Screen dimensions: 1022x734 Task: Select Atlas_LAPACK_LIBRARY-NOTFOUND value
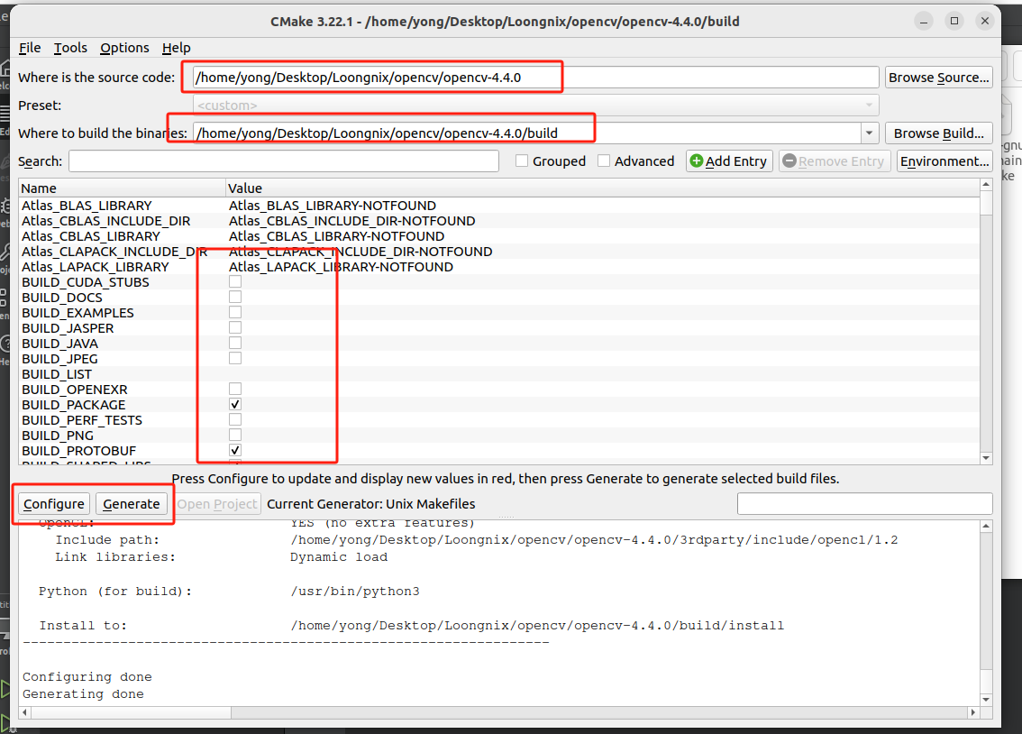pos(341,267)
